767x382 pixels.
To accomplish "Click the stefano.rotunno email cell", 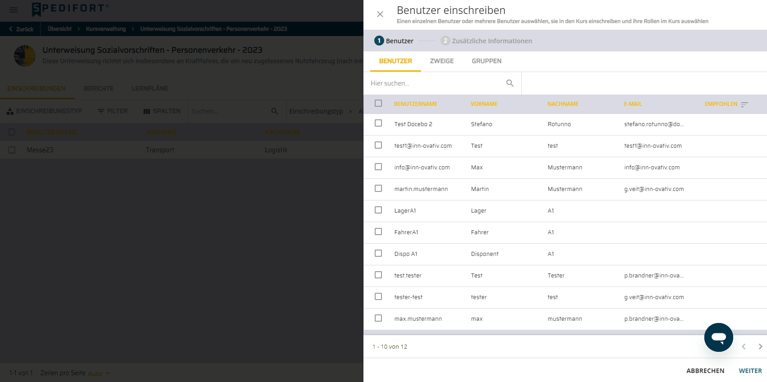I will click(x=654, y=124).
